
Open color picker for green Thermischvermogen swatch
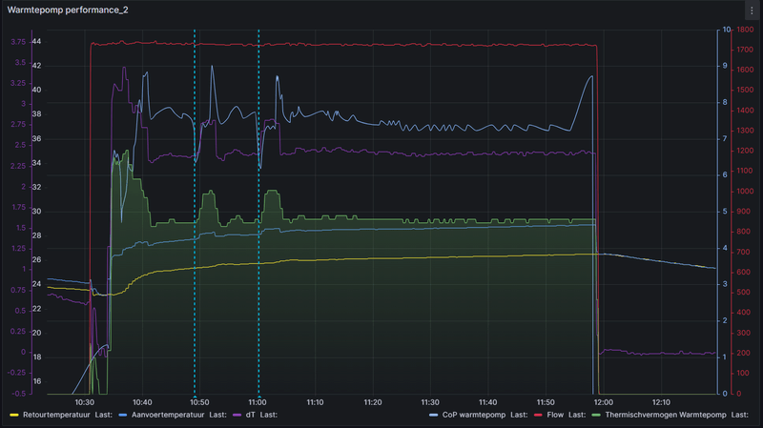pyautogui.click(x=596, y=416)
